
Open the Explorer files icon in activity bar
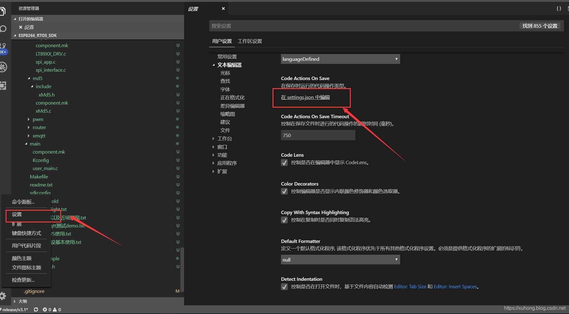pos(2,11)
